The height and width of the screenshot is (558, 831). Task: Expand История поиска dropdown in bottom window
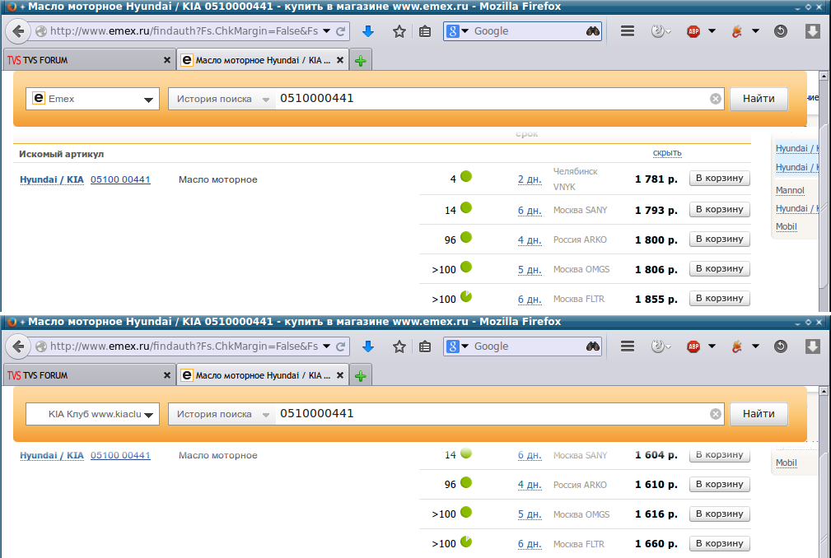(x=222, y=414)
